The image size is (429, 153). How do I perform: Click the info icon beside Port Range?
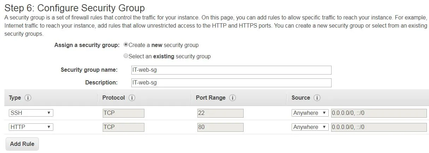pyautogui.click(x=232, y=98)
